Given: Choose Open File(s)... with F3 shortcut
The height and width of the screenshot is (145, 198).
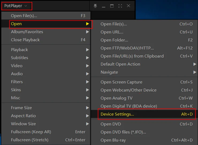Looking at the screenshot, I should pos(46,16).
